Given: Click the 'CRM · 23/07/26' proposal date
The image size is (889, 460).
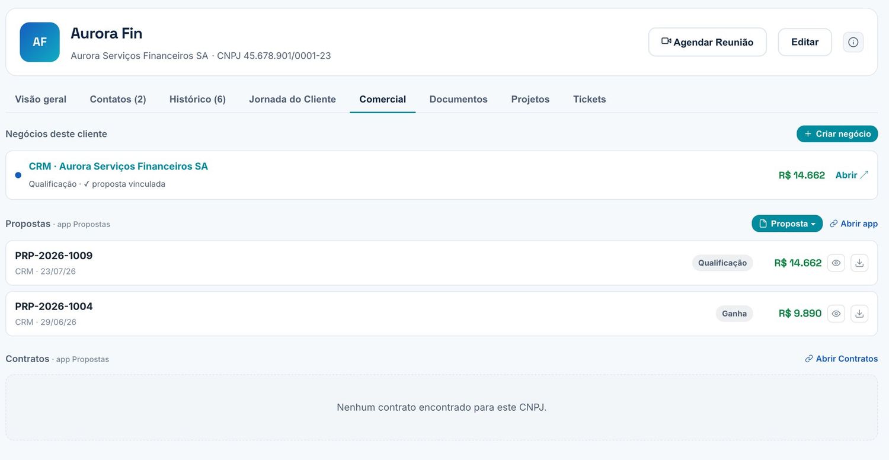Looking at the screenshot, I should 46,271.
